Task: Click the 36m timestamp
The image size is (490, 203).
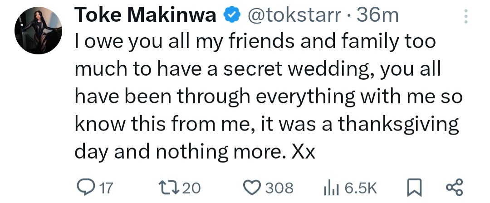Action: (377, 15)
